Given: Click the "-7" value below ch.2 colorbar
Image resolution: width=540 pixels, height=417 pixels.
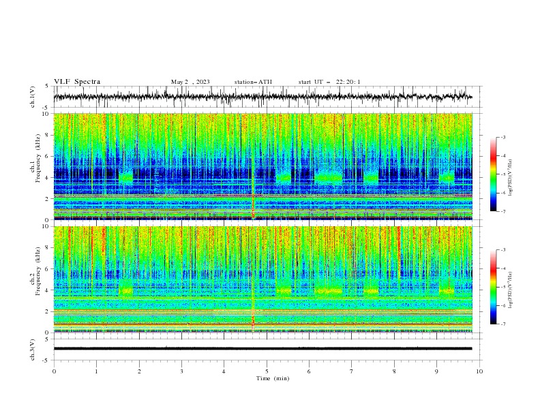Looking at the screenshot, I should (502, 324).
